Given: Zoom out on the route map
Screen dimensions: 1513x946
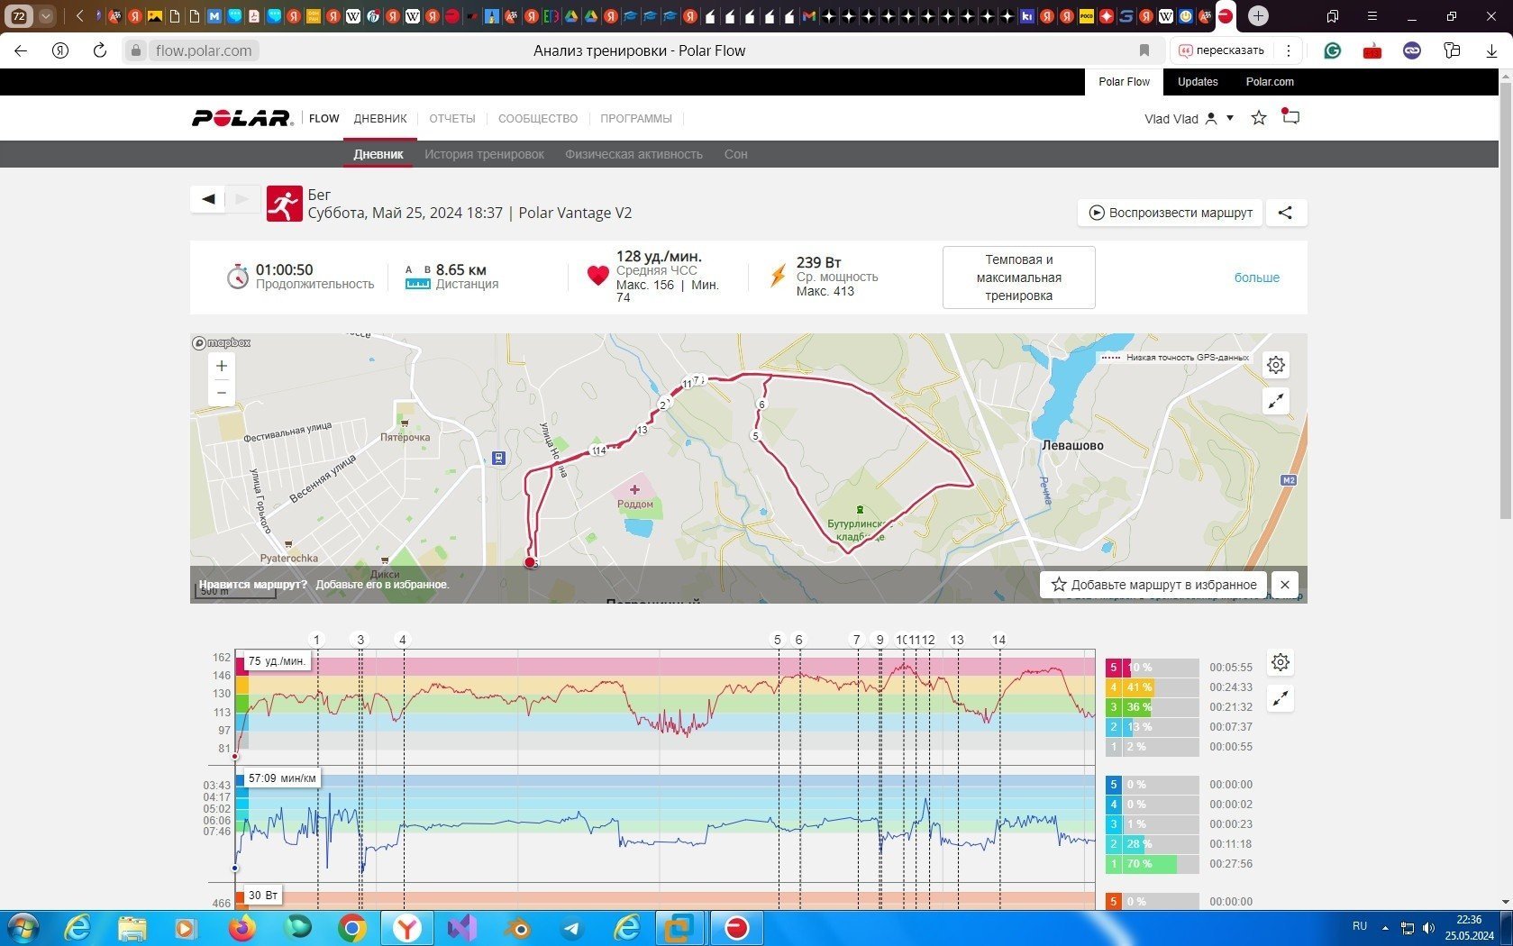Looking at the screenshot, I should point(222,393).
